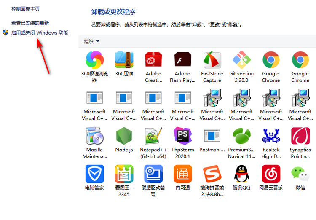Select the 360极速浏览器 program icon
This screenshot has height=220, width=316.
click(x=94, y=60)
